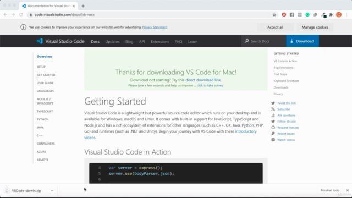Dismiss the downloads bar with the X

(348, 190)
